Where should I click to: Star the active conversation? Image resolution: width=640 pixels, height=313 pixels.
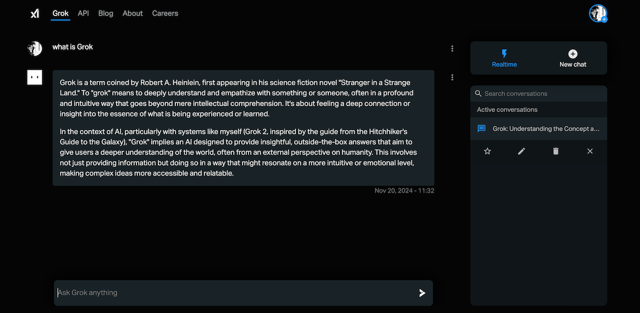pyautogui.click(x=487, y=151)
